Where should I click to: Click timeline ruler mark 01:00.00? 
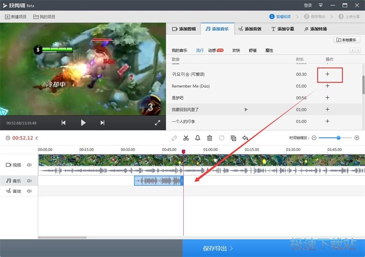click(210, 150)
